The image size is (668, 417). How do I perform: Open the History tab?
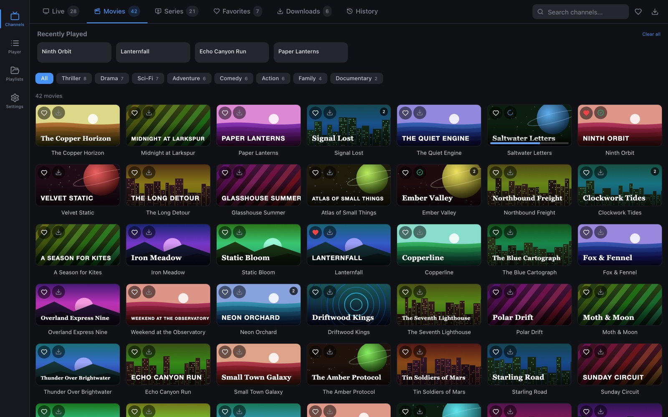[362, 11]
